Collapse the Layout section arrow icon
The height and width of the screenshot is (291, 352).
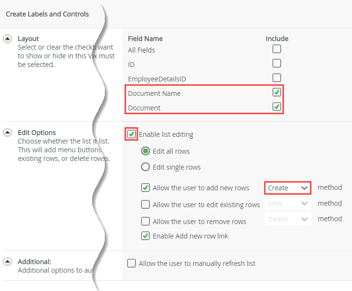point(8,39)
